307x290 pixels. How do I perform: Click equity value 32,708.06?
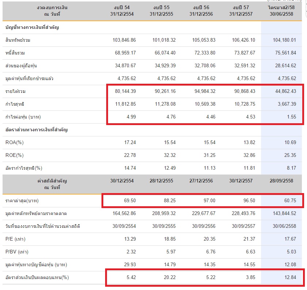pyautogui.click(x=205, y=65)
